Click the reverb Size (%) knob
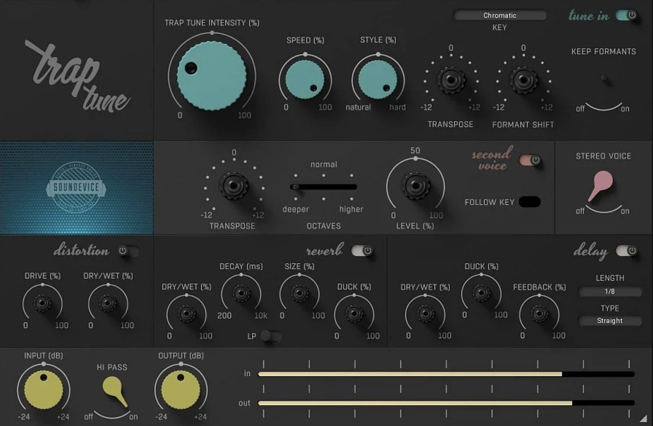The width and height of the screenshot is (653, 426). click(x=300, y=293)
